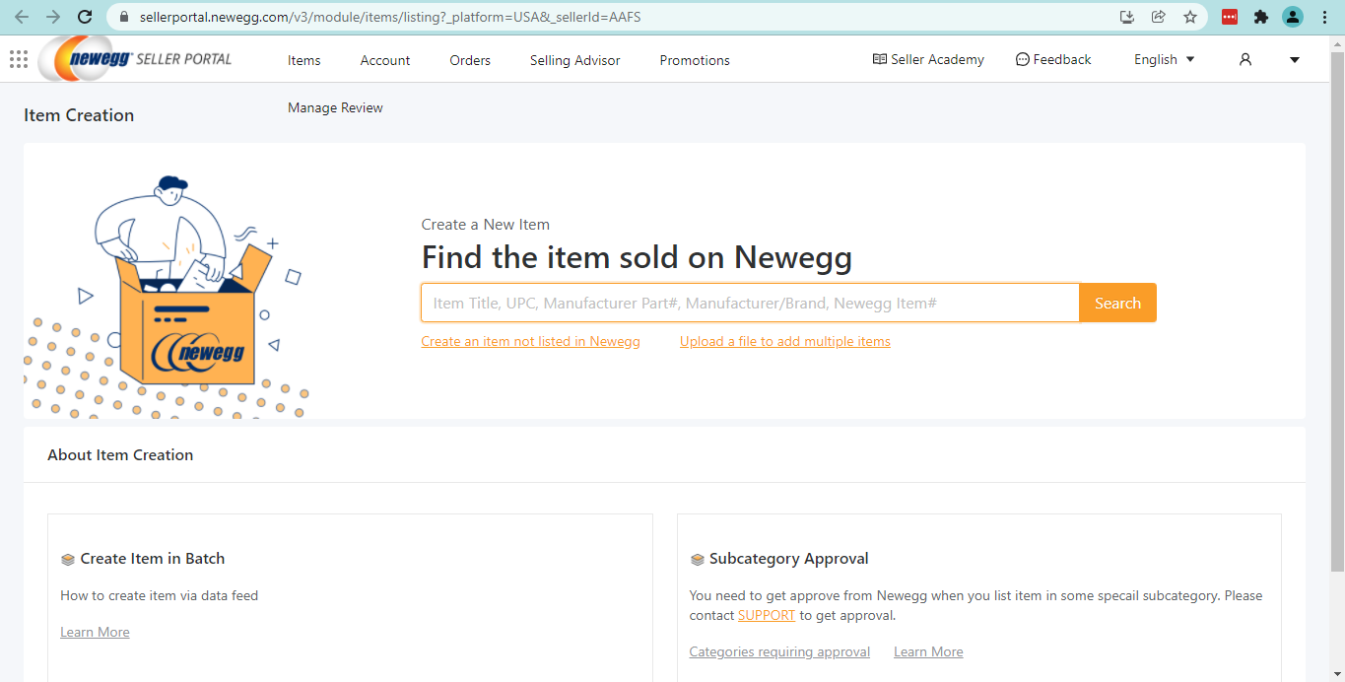The width and height of the screenshot is (1345, 682).
Task: Click the Newegg box illustration
Action: [x=167, y=295]
